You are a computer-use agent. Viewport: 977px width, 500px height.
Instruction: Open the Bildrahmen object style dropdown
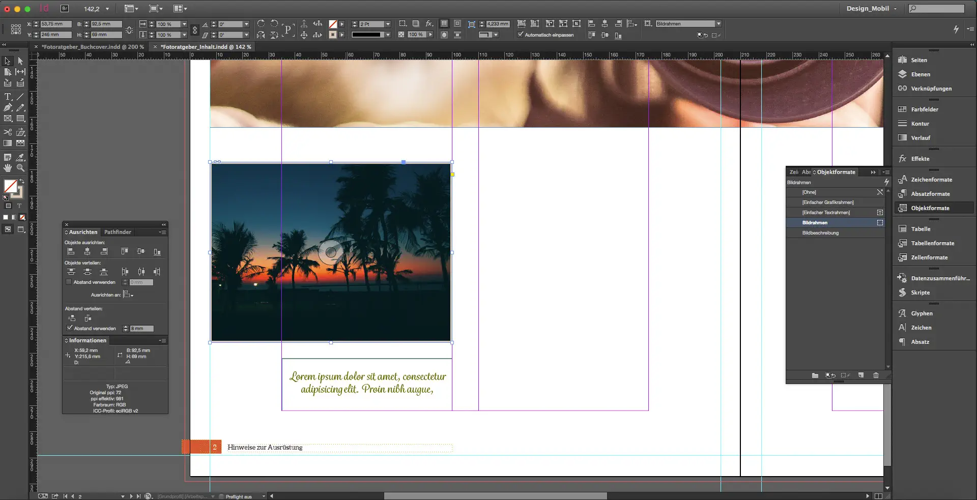click(717, 23)
